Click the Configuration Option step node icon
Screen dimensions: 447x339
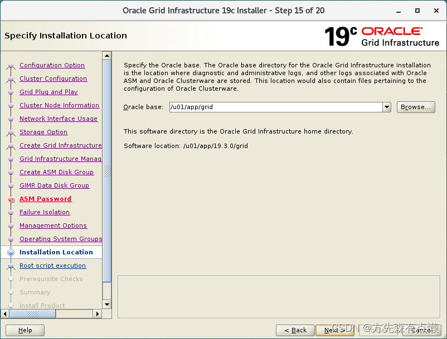[11, 66]
